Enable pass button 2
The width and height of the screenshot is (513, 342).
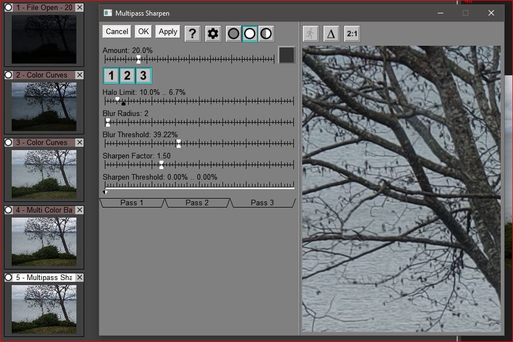127,75
